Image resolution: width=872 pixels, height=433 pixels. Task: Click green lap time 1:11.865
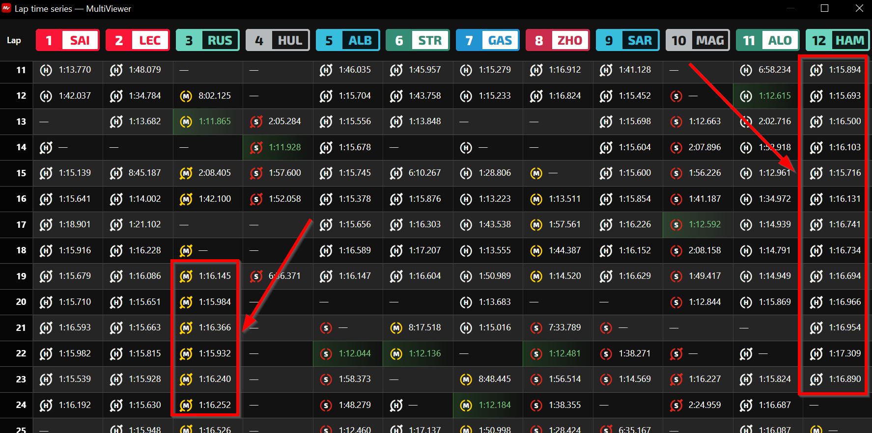click(x=215, y=121)
